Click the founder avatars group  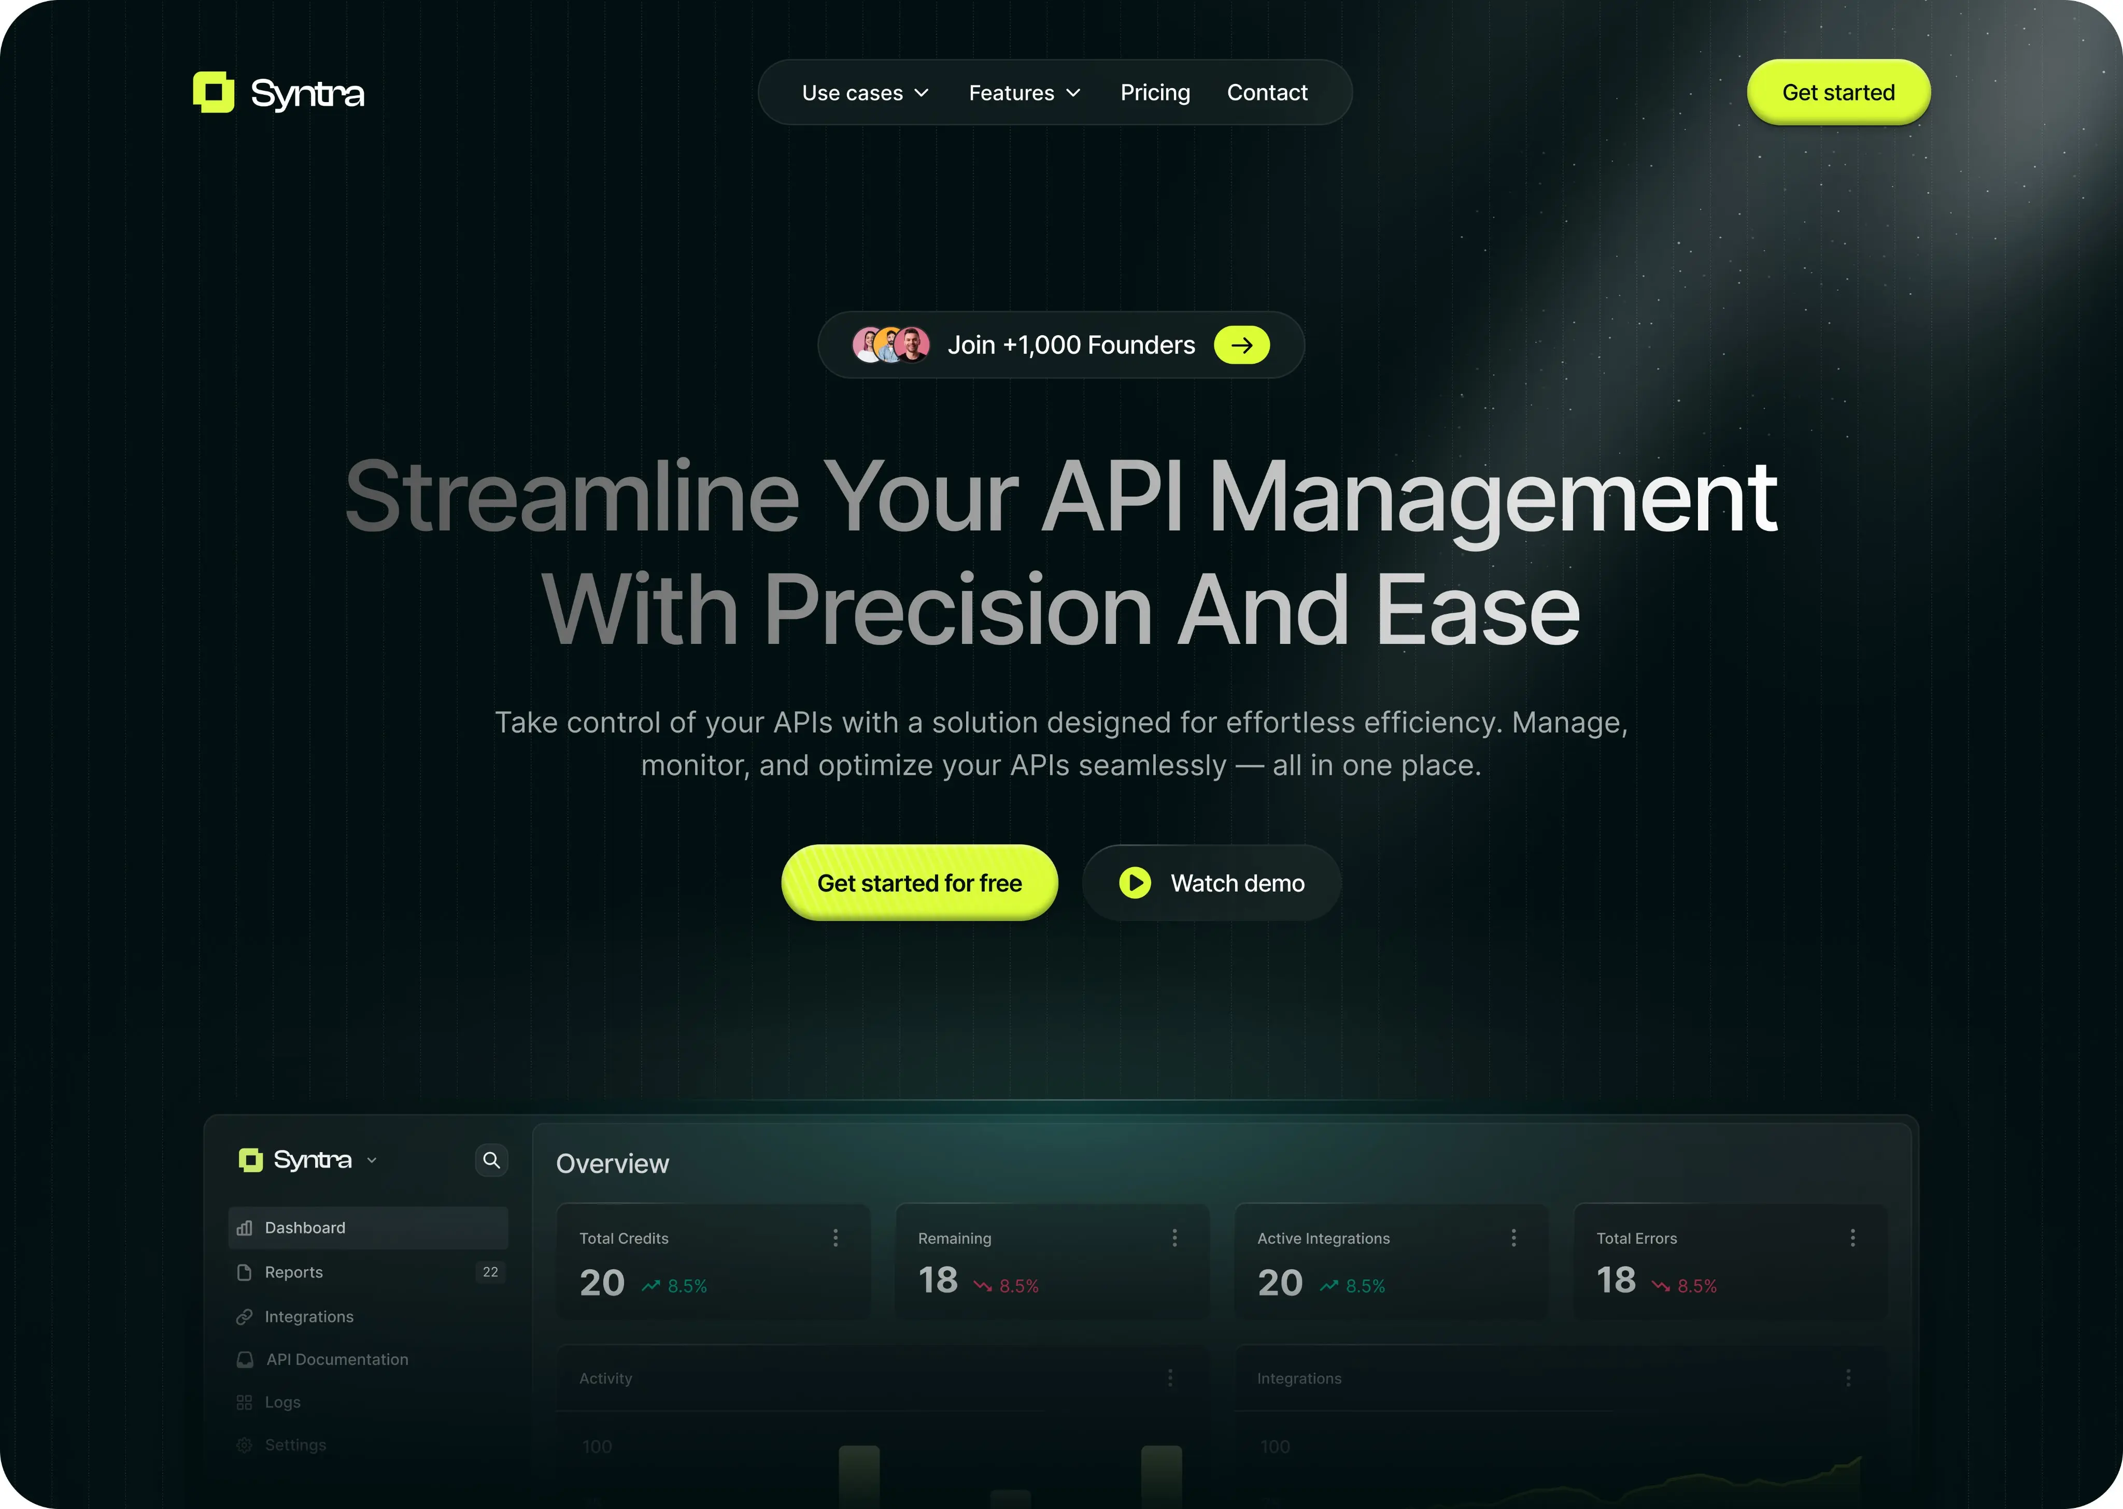pyautogui.click(x=890, y=344)
